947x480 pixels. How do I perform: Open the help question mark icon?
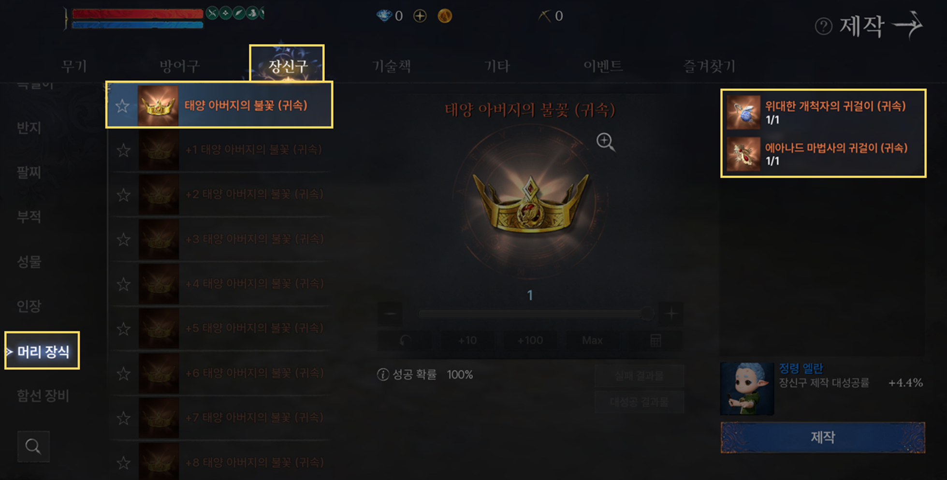[x=823, y=26]
